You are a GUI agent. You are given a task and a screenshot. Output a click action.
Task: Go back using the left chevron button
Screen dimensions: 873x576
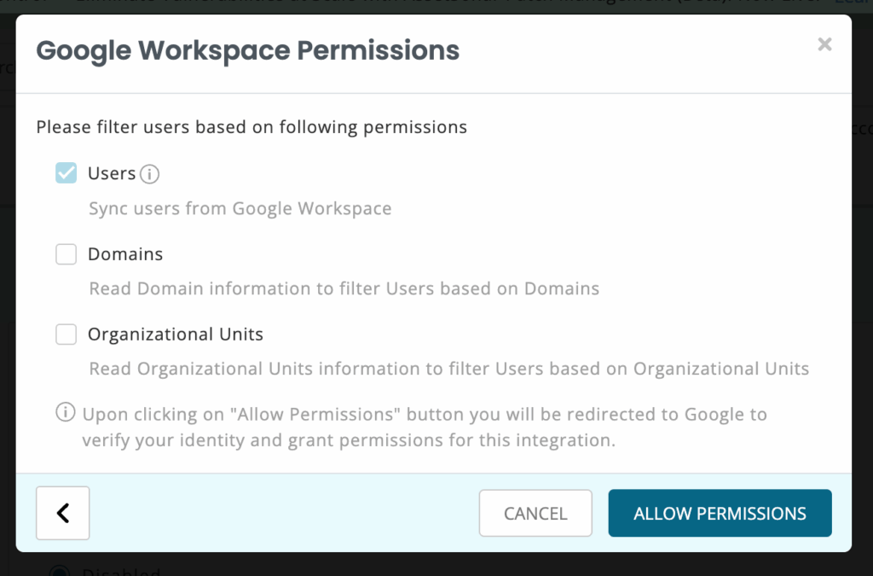coord(63,513)
